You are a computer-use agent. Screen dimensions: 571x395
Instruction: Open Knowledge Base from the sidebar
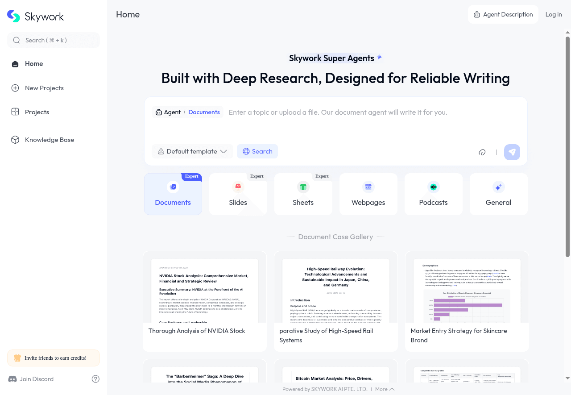(49, 140)
